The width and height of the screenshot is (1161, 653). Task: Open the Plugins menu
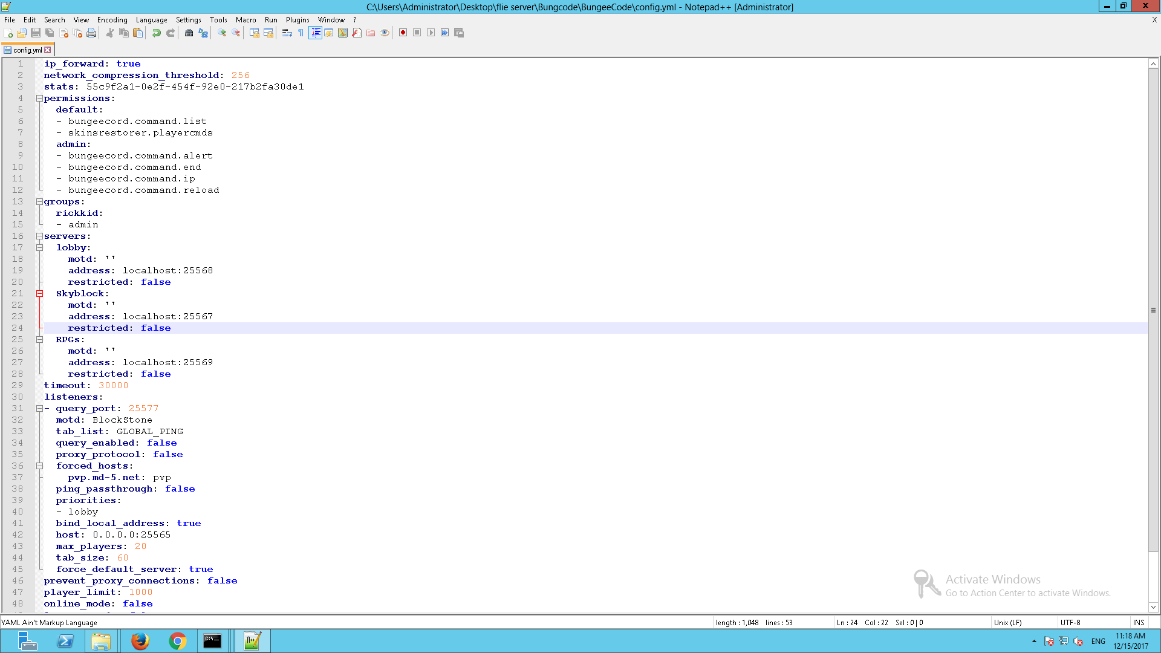298,20
